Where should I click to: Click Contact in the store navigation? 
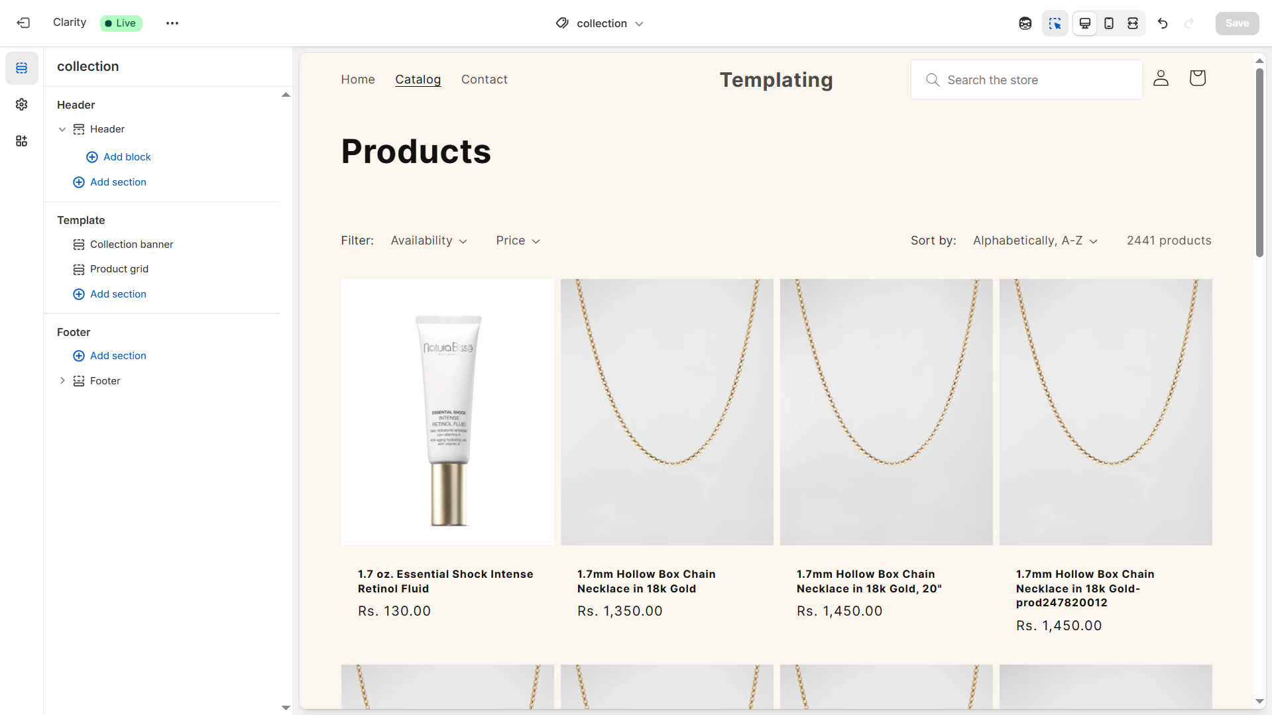[485, 80]
